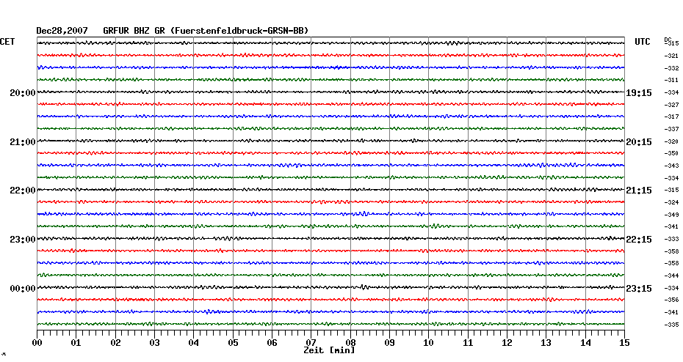The height and width of the screenshot is (362, 683).
Task: Click DC value -333 beside 22:15 UTC
Action: pos(671,239)
